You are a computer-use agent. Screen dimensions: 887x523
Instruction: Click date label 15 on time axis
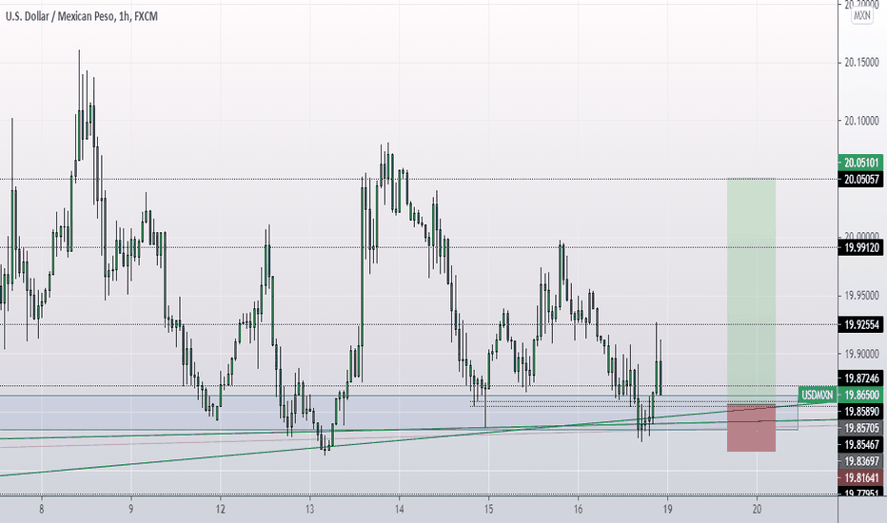click(x=488, y=510)
